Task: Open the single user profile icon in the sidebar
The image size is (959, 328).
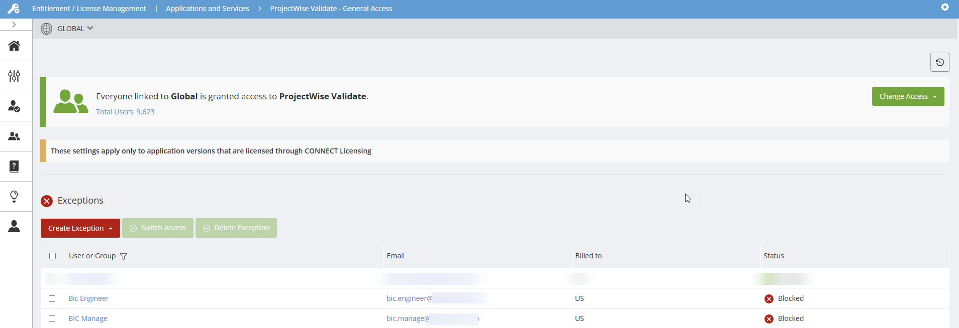Action: [x=14, y=226]
